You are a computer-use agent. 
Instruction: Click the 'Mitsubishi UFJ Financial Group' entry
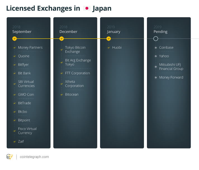[x=171, y=67]
